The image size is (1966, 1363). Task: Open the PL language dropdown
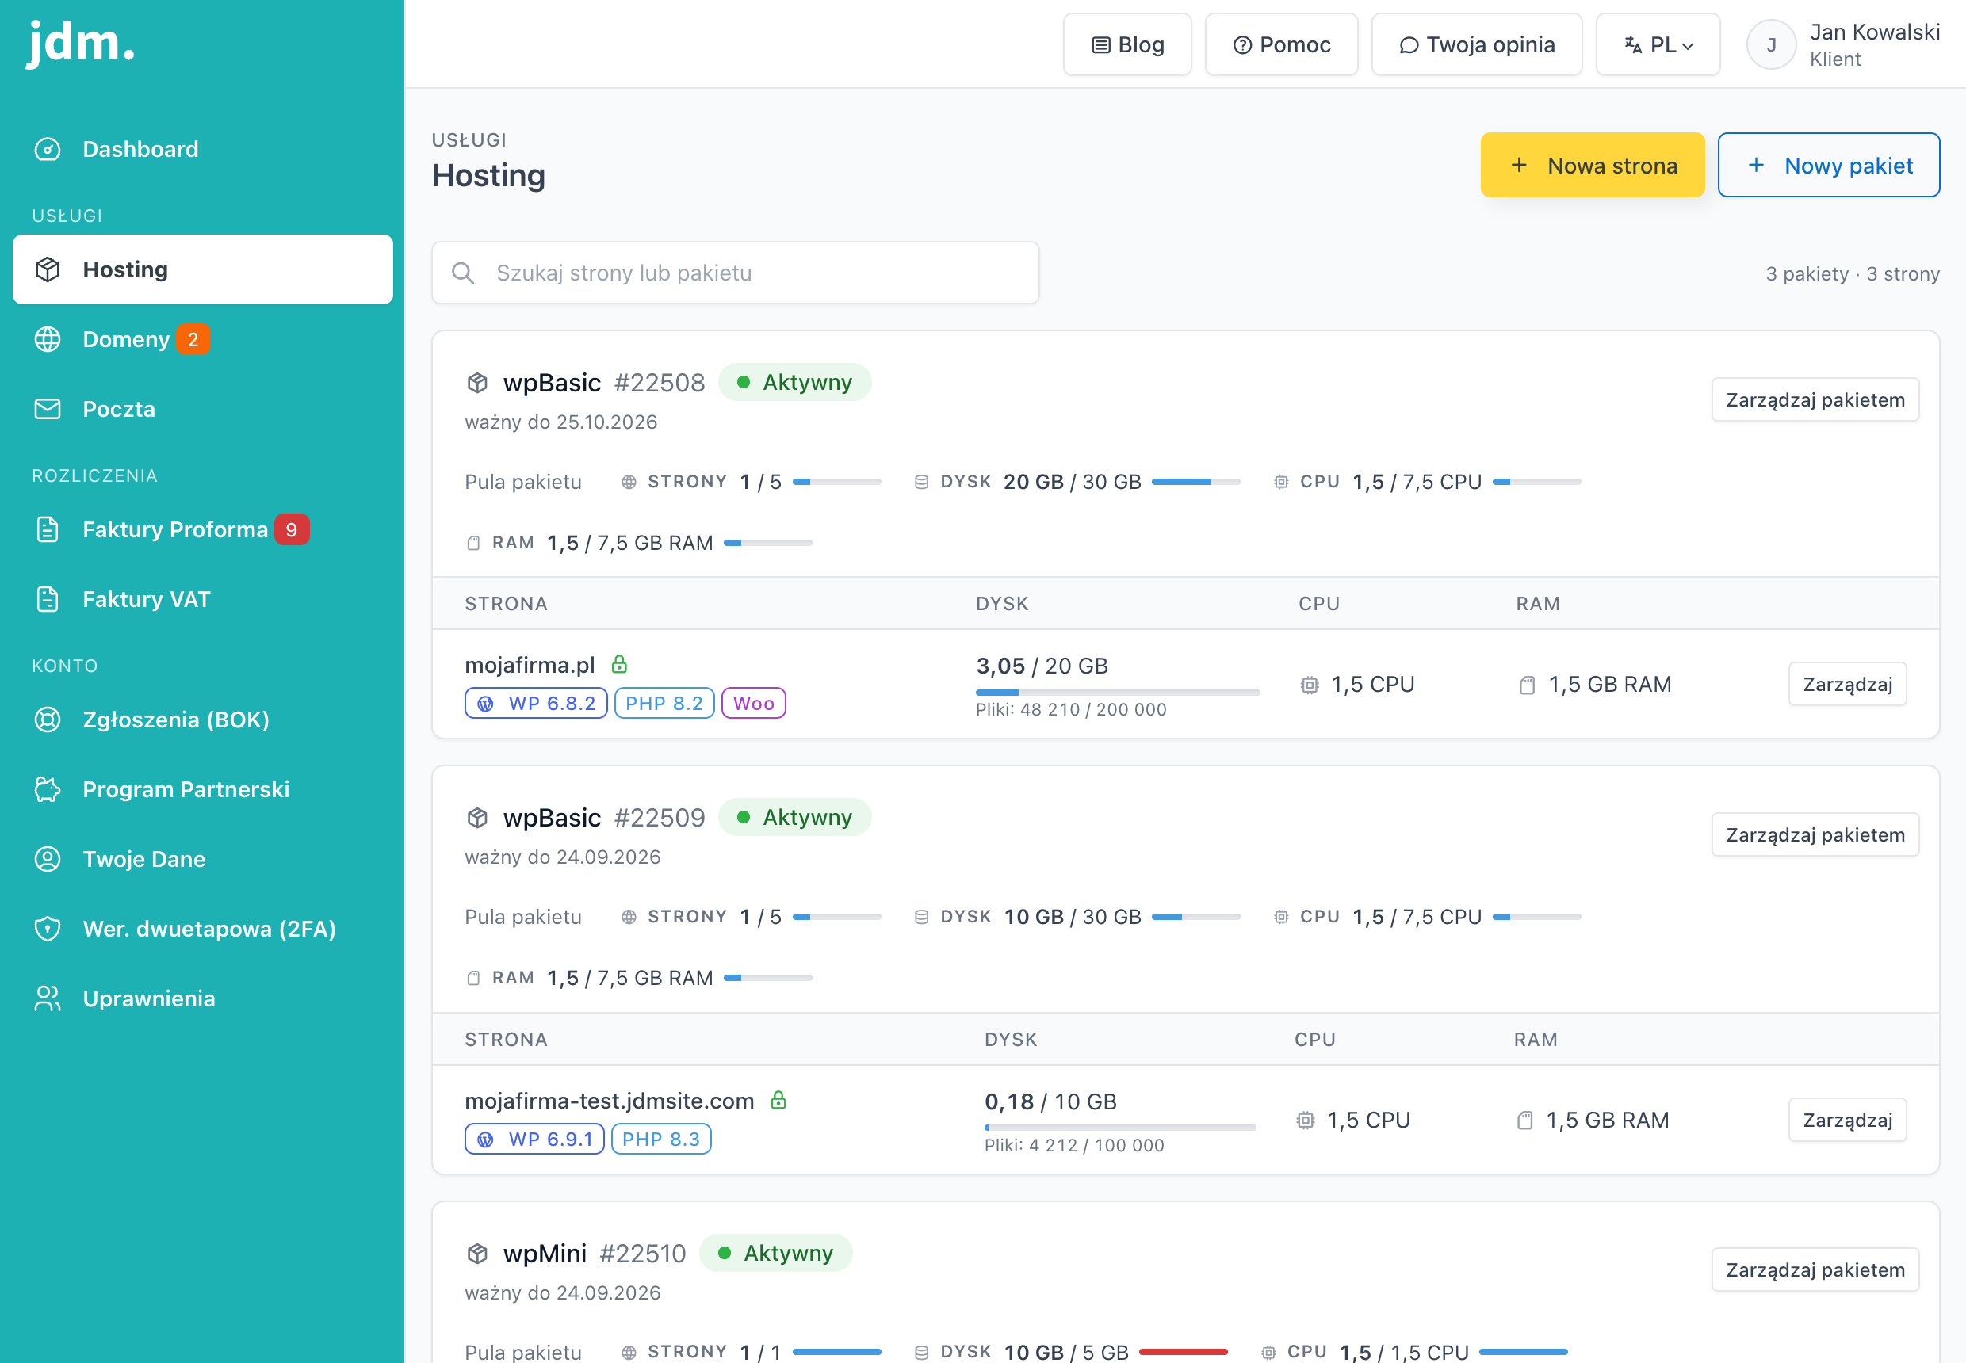[x=1658, y=44]
